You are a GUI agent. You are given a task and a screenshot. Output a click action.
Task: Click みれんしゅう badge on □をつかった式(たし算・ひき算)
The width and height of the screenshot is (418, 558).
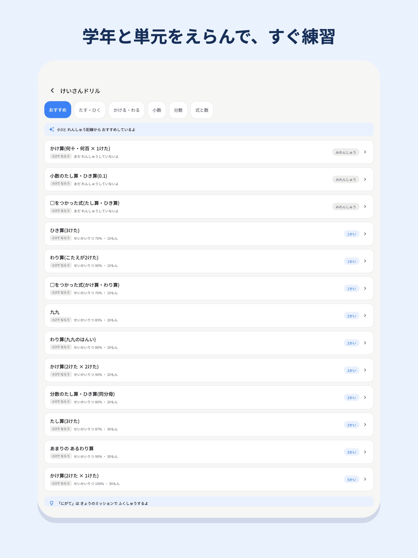point(346,207)
